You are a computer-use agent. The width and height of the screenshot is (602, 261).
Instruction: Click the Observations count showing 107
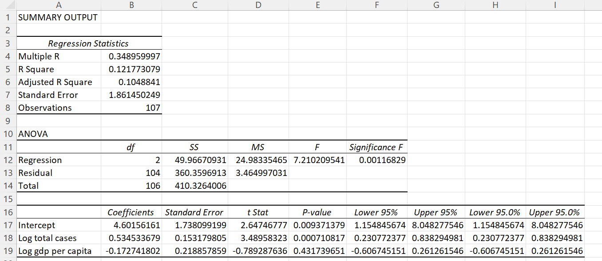click(x=131, y=108)
